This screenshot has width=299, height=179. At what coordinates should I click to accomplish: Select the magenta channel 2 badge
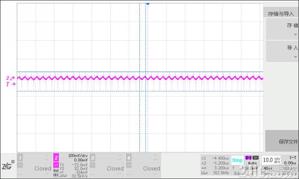[x=56, y=158]
